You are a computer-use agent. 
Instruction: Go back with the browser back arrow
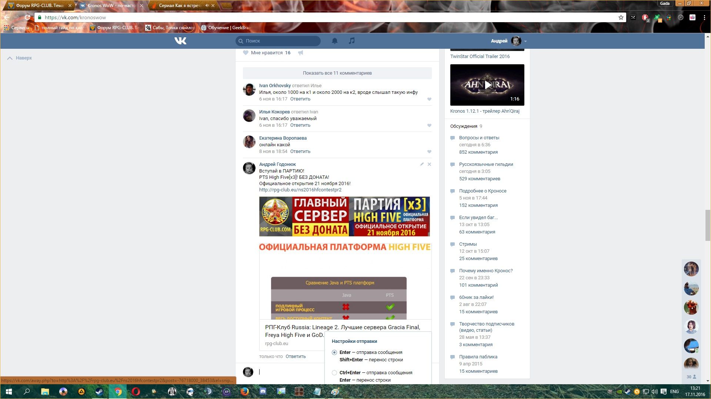pyautogui.click(x=6, y=17)
